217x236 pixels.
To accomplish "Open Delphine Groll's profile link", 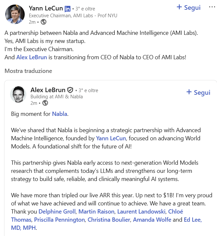I will (57, 212).
